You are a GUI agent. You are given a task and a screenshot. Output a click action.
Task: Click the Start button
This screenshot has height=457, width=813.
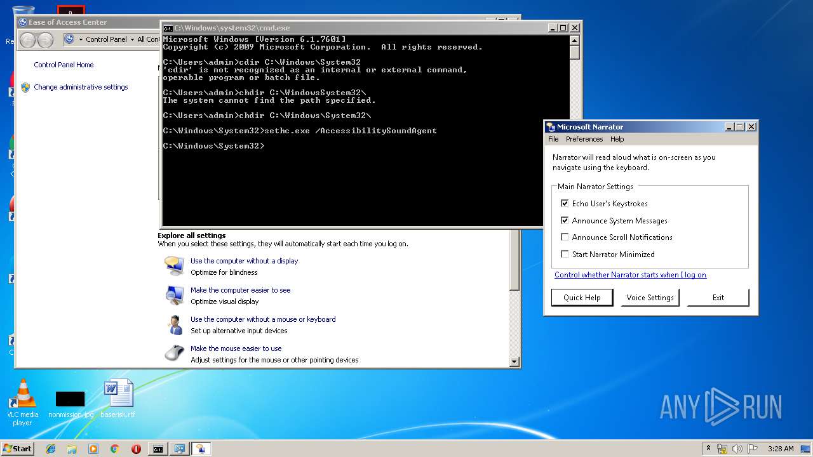17,449
